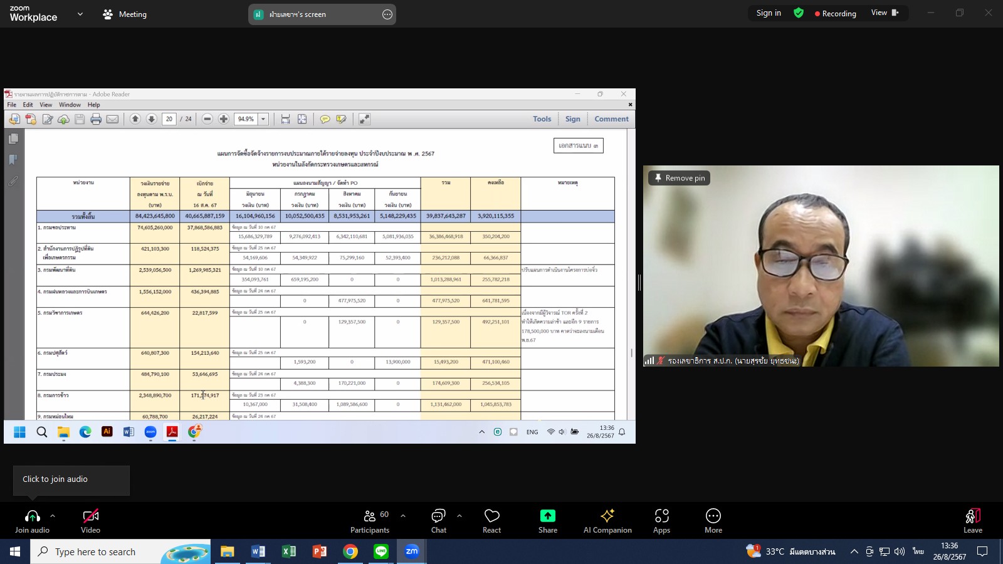The height and width of the screenshot is (564, 1003).
Task: Click the Create PDF icon in Reader toolbar
Action: [x=31, y=119]
